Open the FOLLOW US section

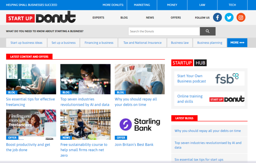coord(202,17)
